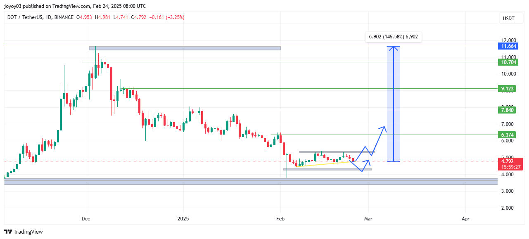Click the Mar label on time axis

click(368, 218)
